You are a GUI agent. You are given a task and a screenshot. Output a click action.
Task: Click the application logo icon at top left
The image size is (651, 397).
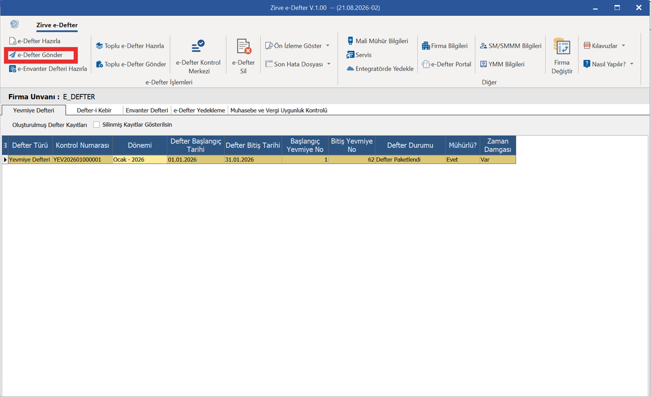pos(15,24)
